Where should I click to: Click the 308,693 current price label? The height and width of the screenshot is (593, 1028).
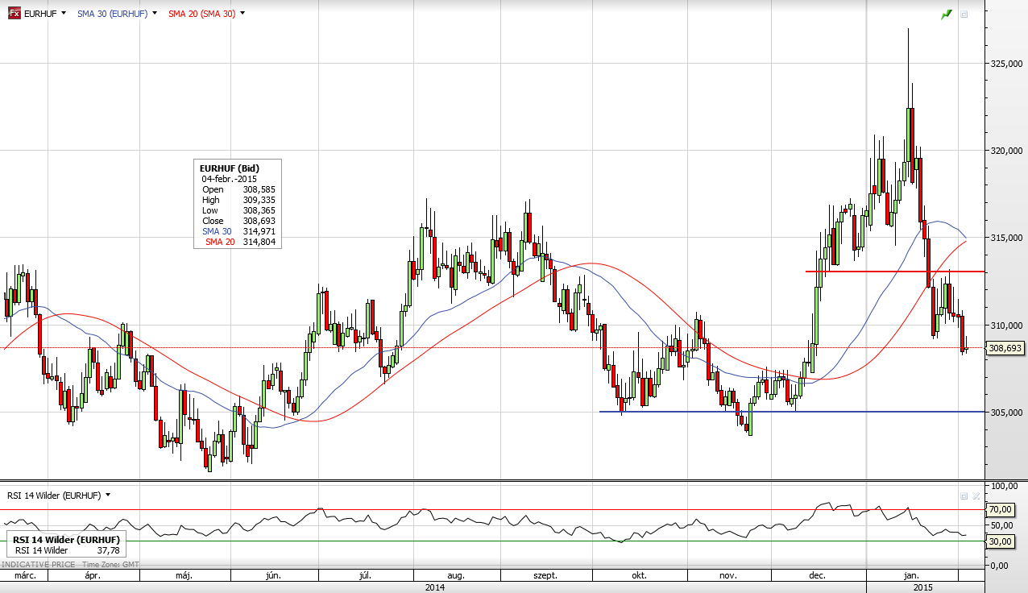[x=1005, y=348]
